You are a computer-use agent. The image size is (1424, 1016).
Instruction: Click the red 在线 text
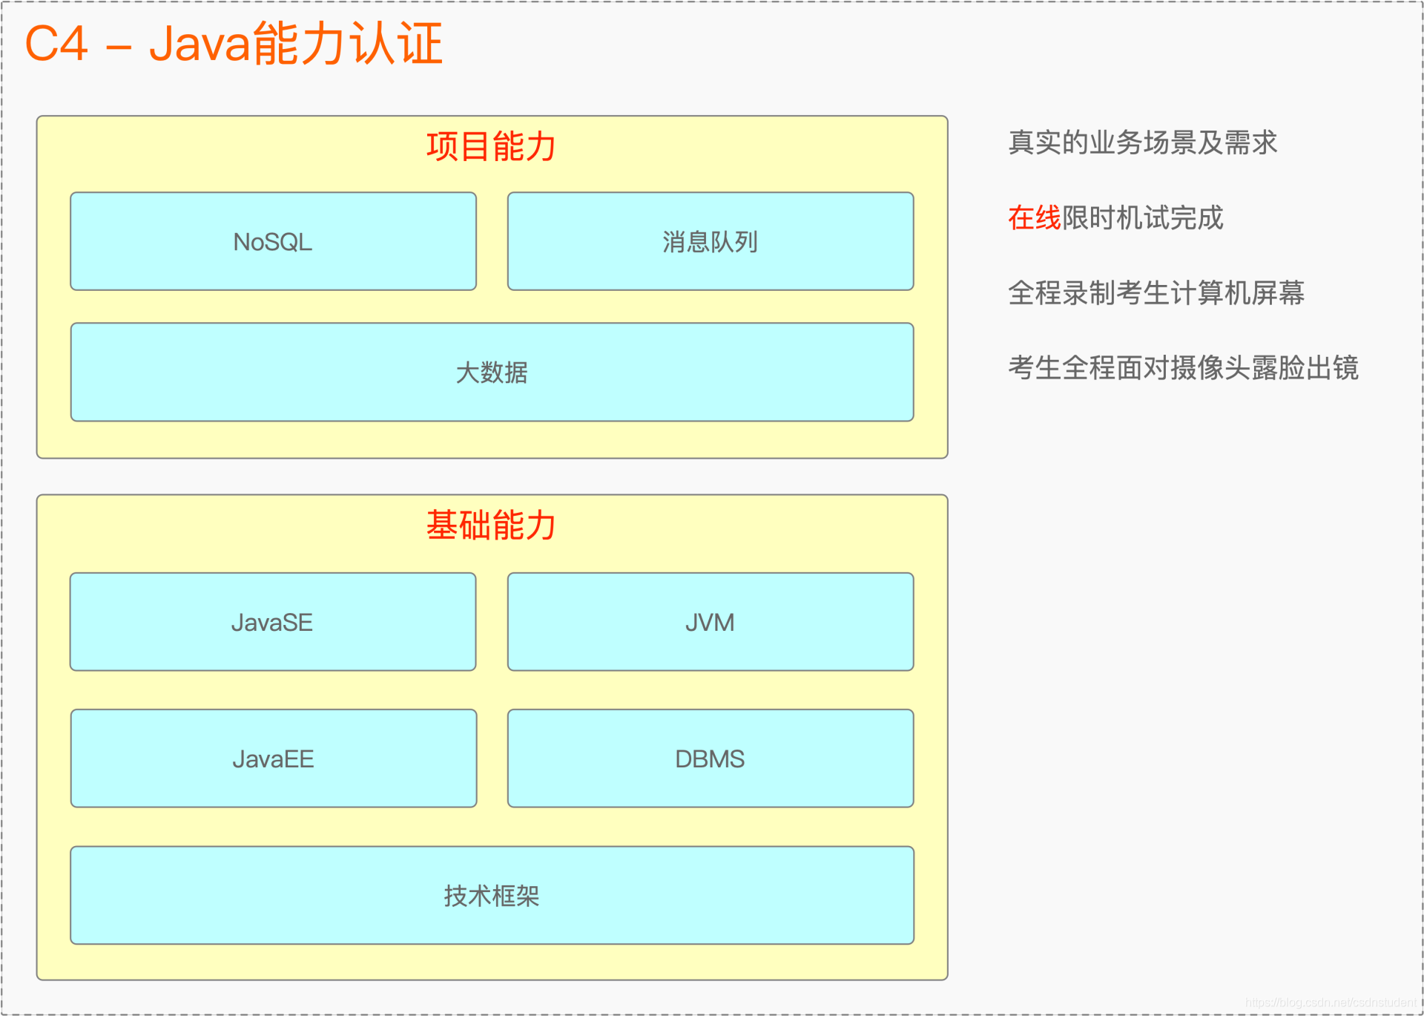[1034, 218]
